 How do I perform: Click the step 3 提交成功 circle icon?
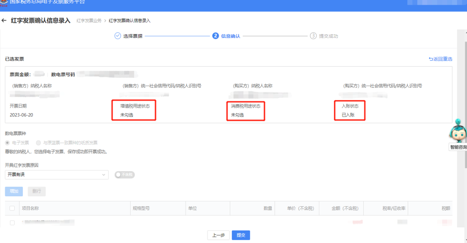313,36
